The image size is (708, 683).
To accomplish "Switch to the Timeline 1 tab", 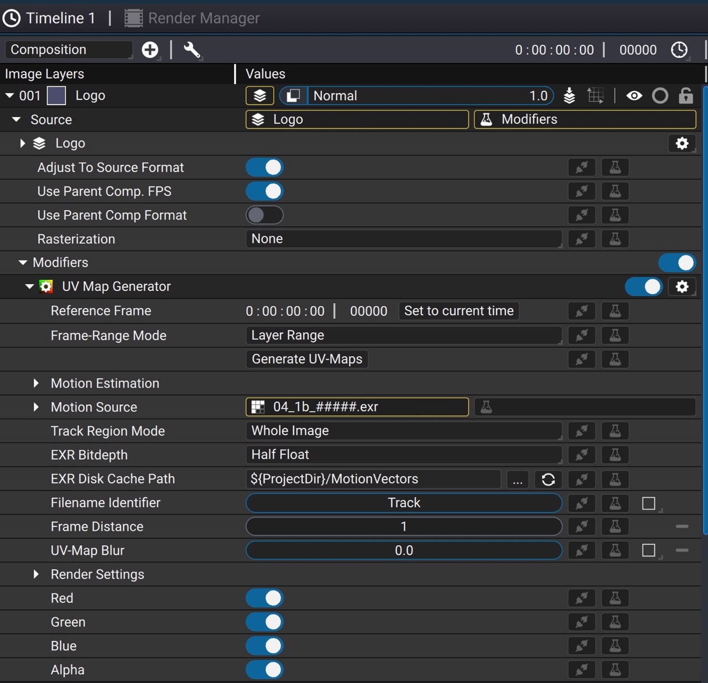I will pyautogui.click(x=49, y=18).
